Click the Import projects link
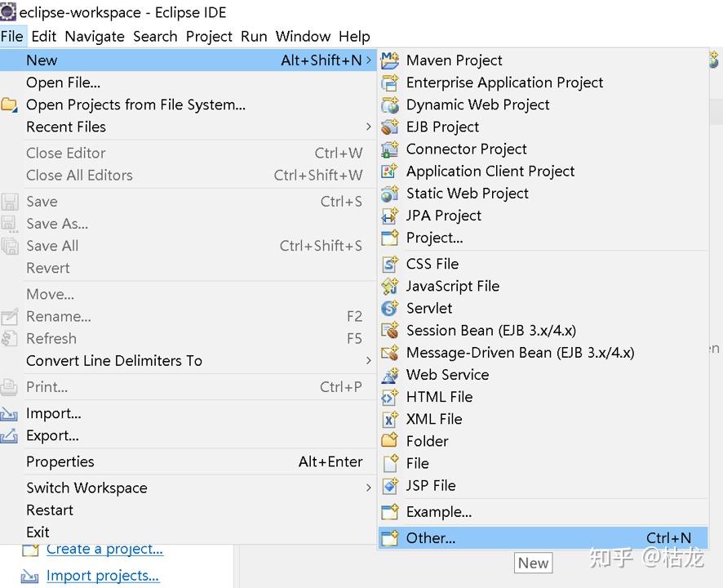 point(103,576)
